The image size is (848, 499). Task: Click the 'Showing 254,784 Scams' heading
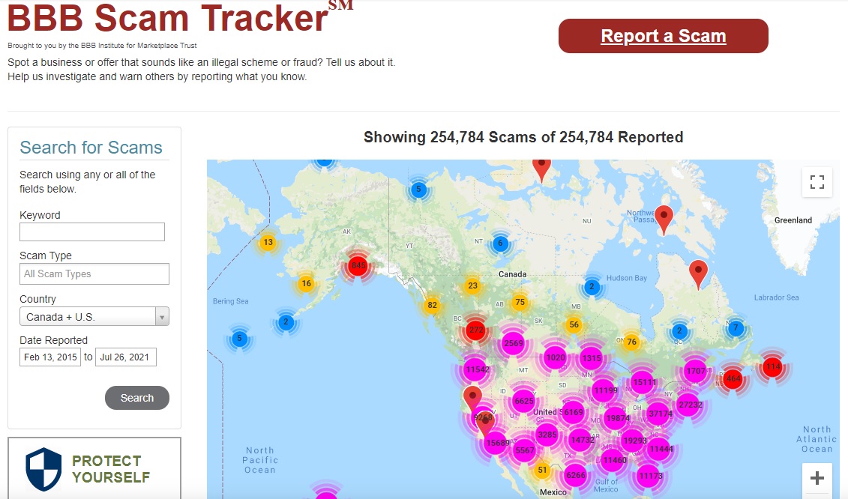[x=523, y=137]
